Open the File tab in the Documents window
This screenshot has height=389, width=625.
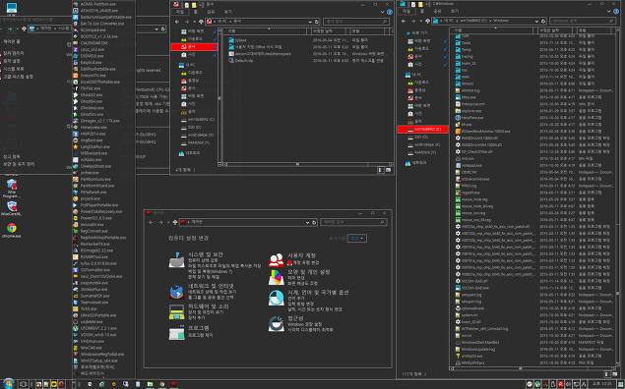[x=180, y=12]
